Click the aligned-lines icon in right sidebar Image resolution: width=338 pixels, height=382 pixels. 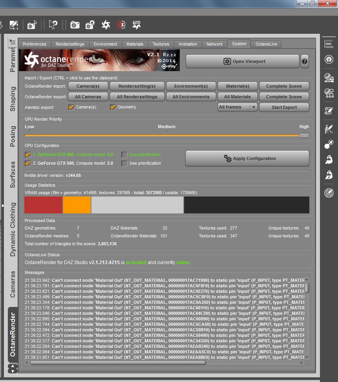[329, 44]
